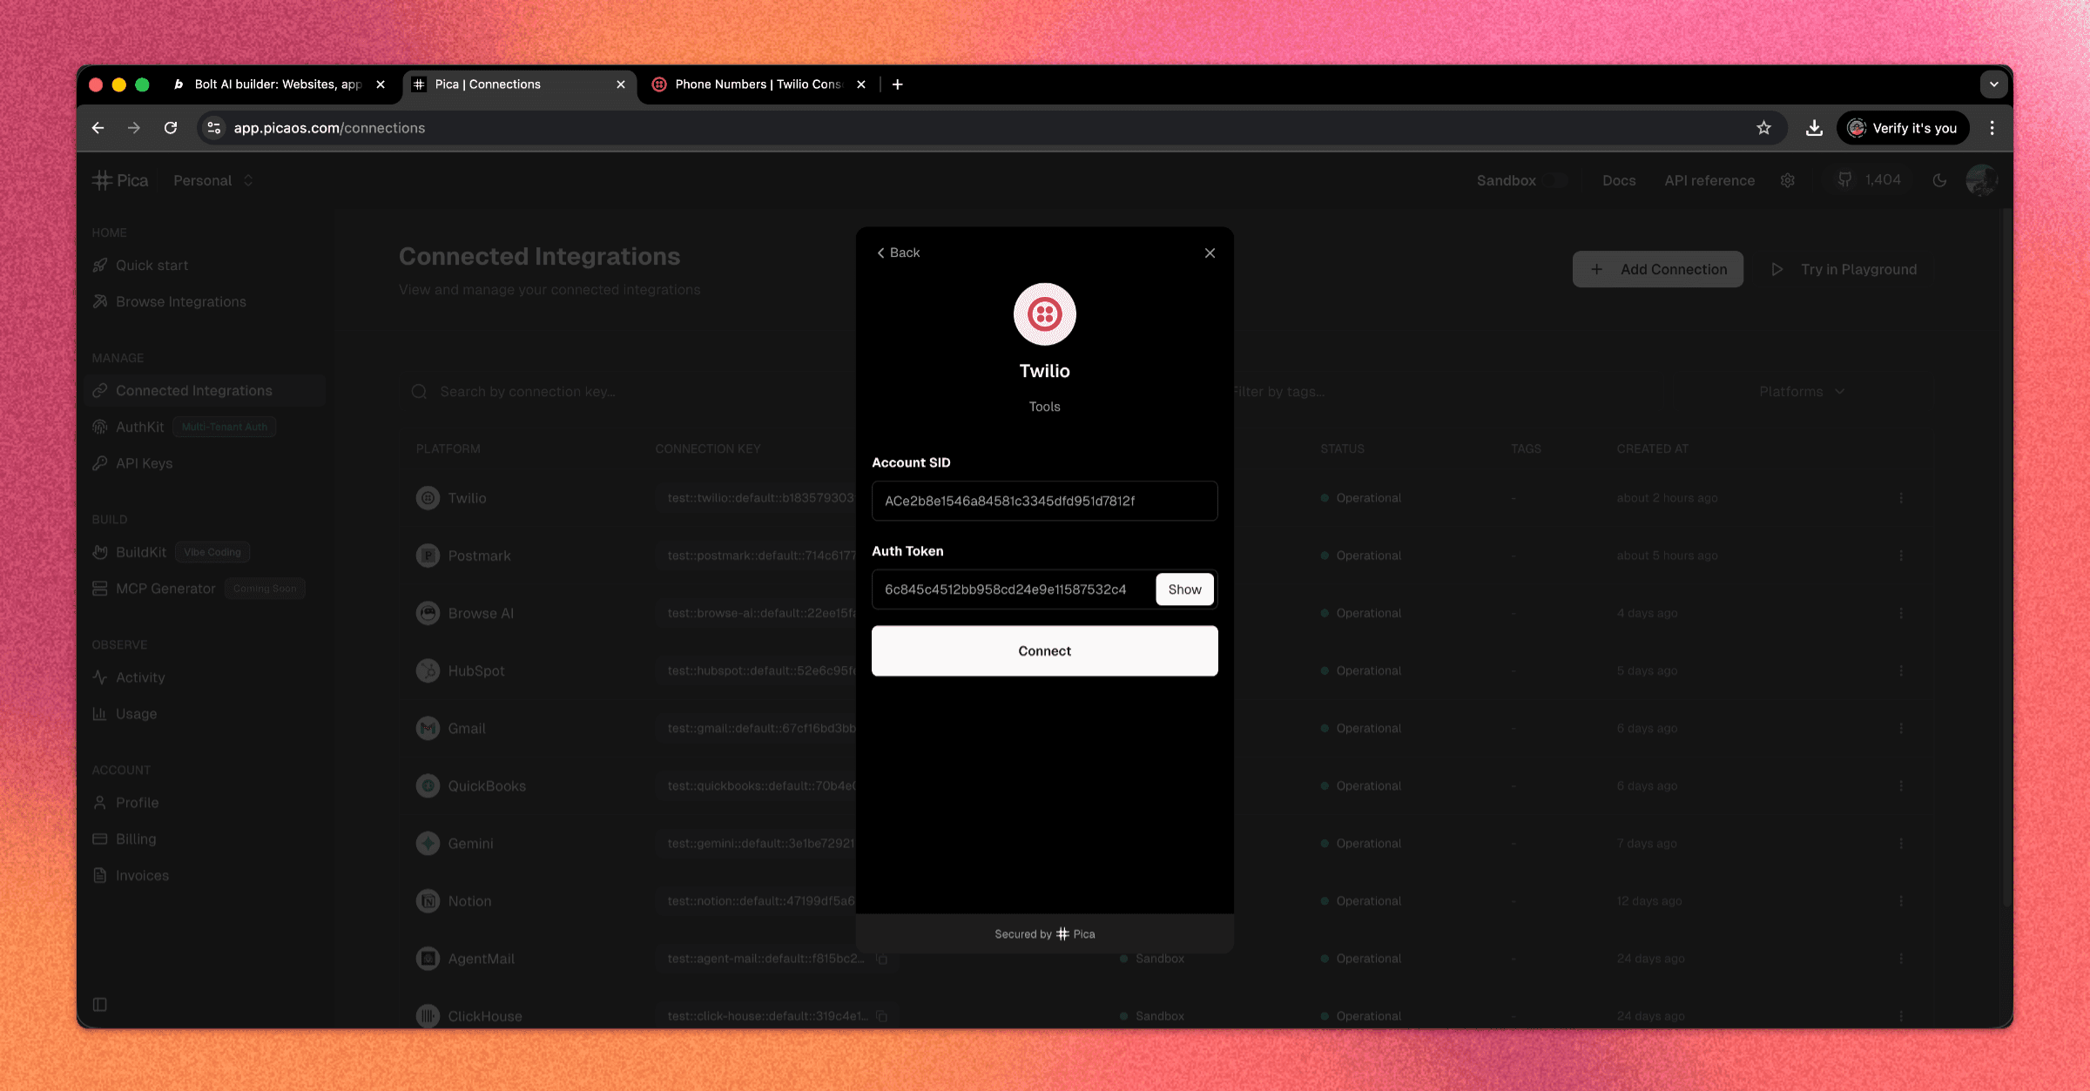Show the Auth Token value
This screenshot has width=2090, height=1091.
point(1184,589)
